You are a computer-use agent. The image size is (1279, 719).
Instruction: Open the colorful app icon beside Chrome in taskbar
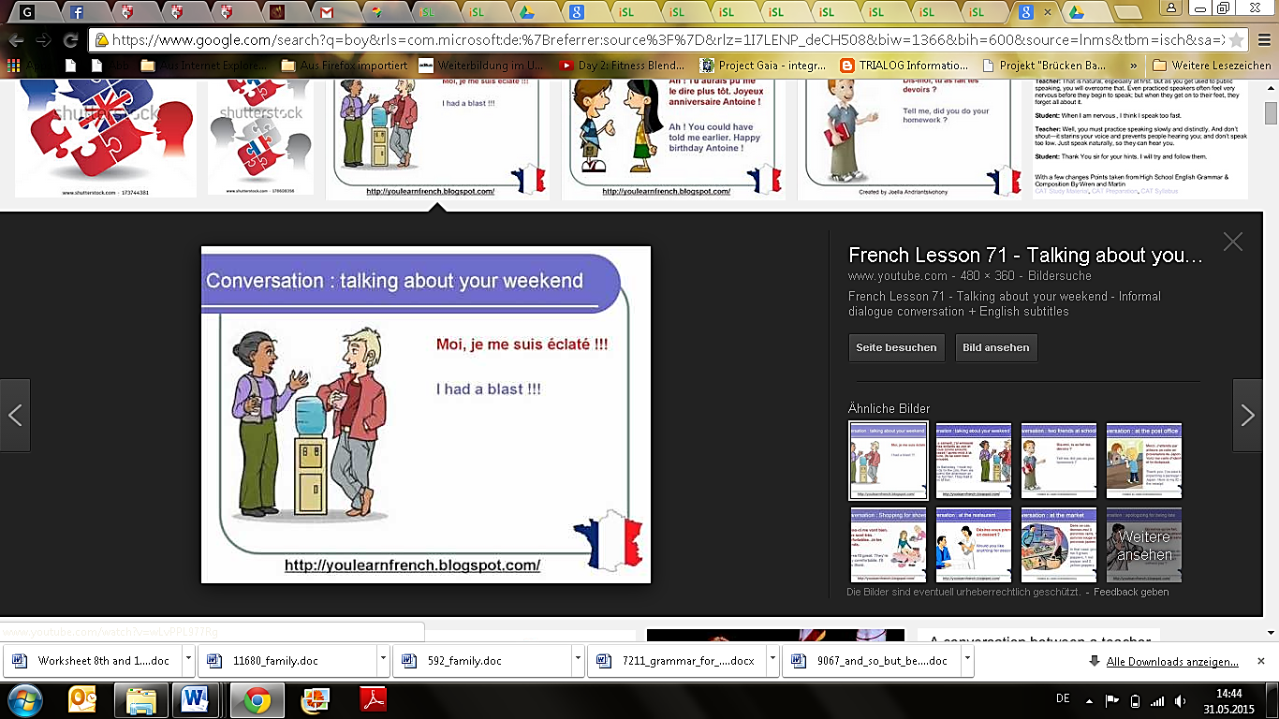[316, 699]
